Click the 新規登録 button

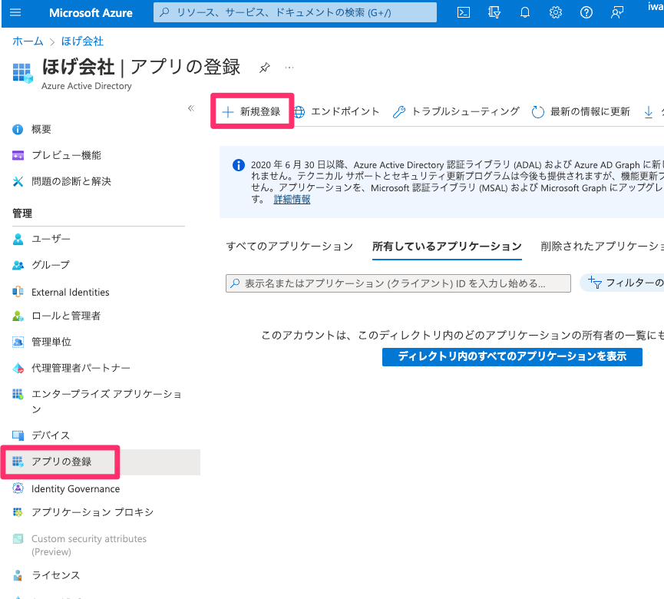pos(252,111)
